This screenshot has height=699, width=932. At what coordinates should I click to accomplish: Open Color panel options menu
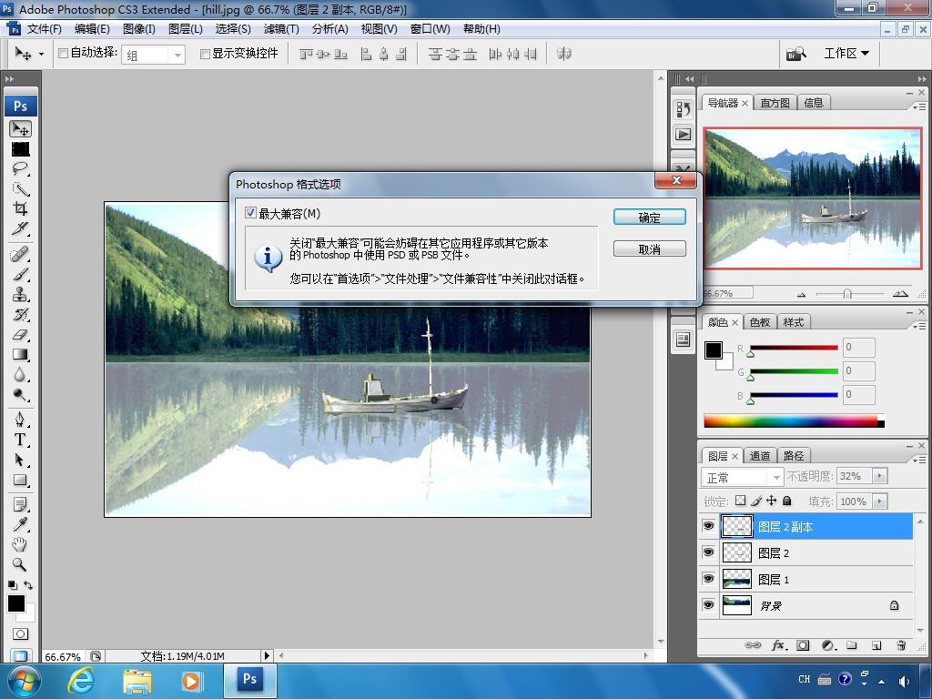coord(919,326)
